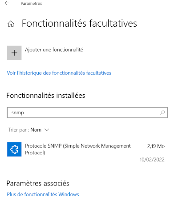Select Protocole SNMP feature entry name
This screenshot has height=201, width=178.
pyautogui.click(x=78, y=149)
